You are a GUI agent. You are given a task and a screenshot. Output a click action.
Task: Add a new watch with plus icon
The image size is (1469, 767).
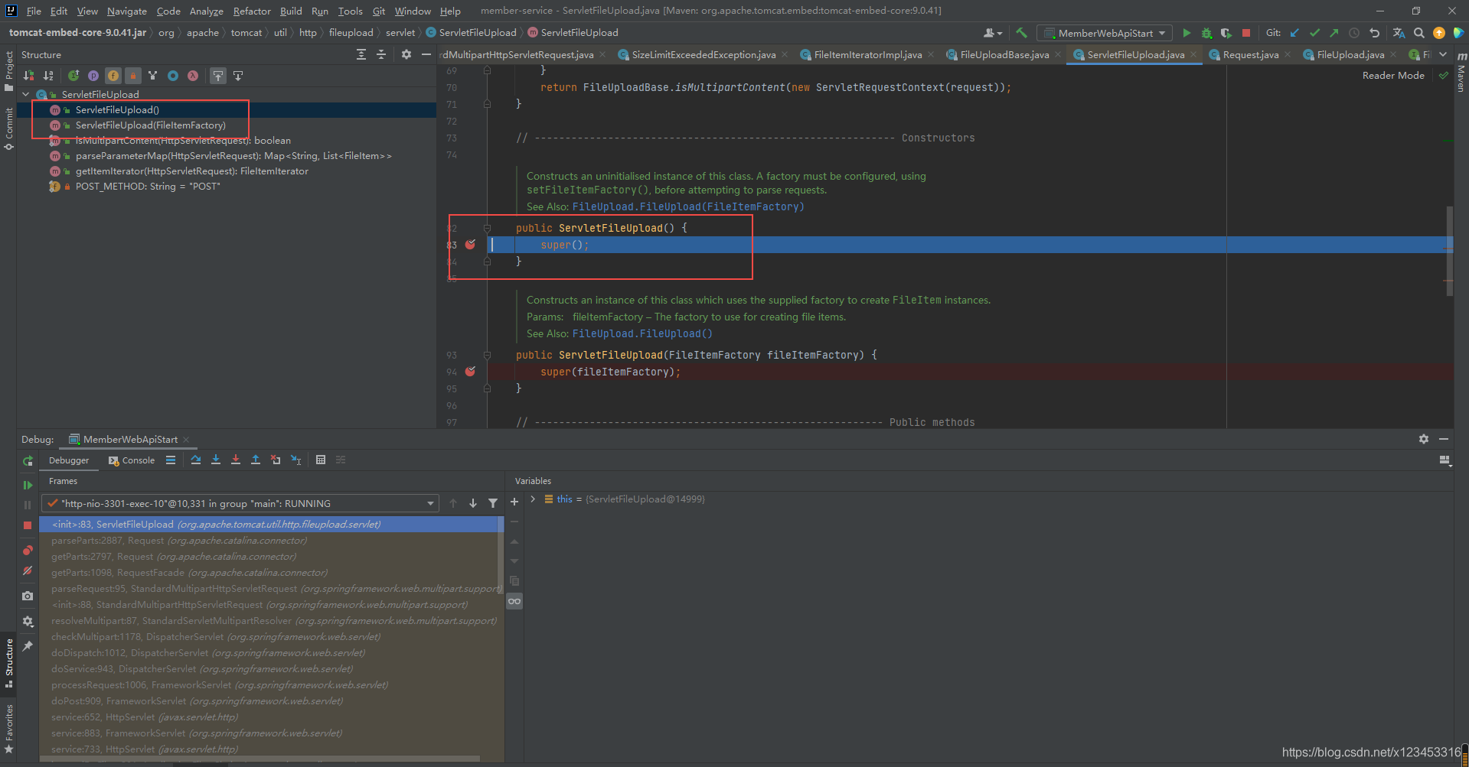[514, 502]
